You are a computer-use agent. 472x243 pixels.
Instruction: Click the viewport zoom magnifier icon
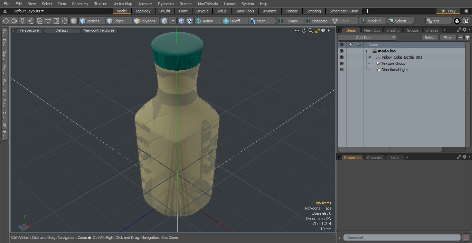pyautogui.click(x=311, y=31)
